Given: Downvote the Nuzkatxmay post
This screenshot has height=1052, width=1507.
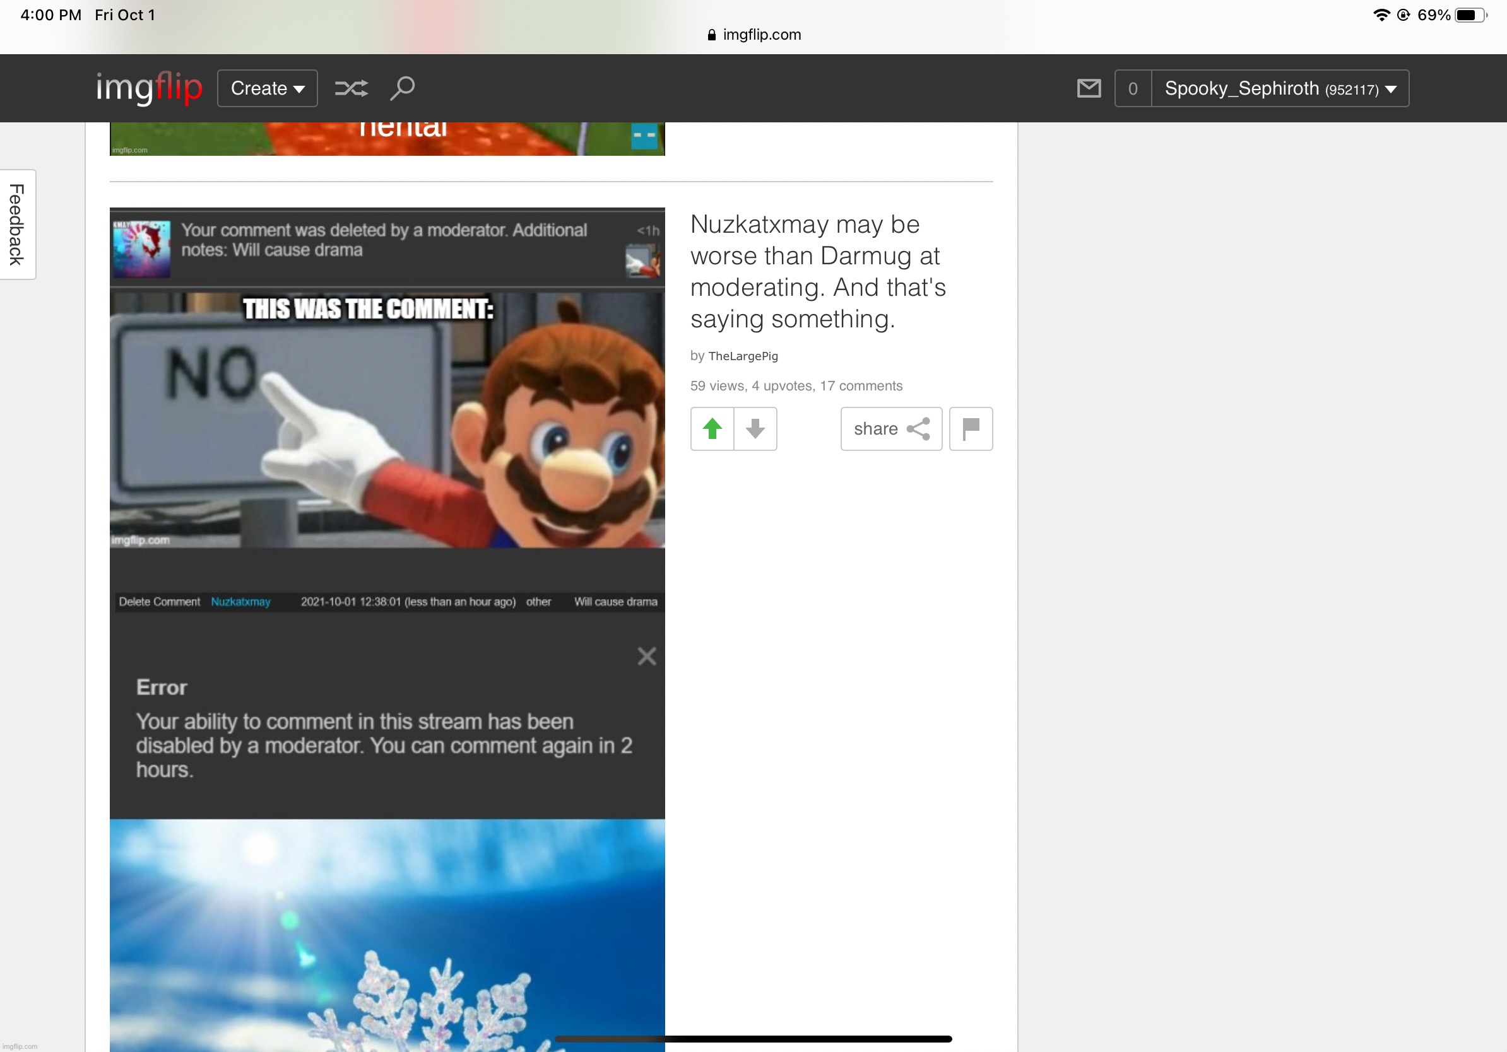Looking at the screenshot, I should click(755, 429).
